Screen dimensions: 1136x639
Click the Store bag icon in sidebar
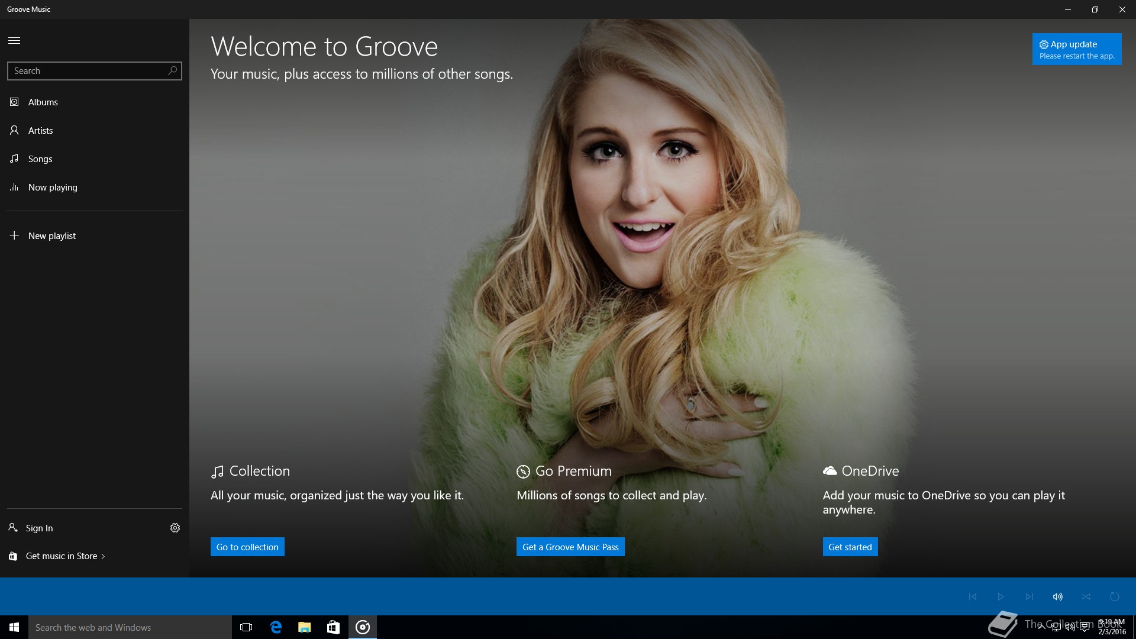(12, 556)
